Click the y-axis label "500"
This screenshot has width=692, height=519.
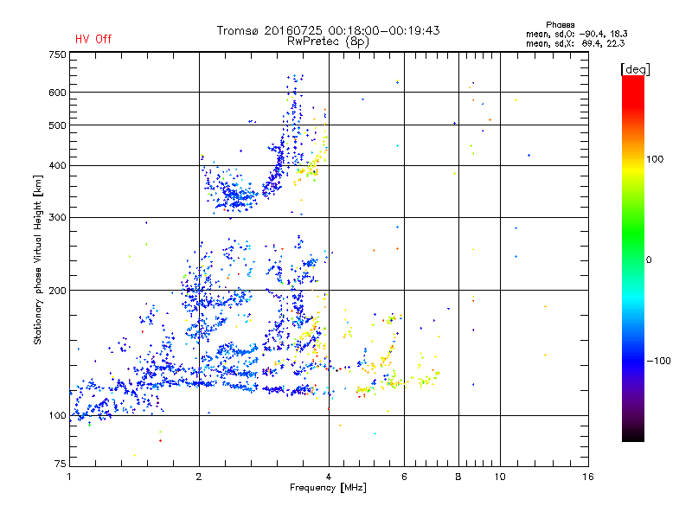click(57, 125)
